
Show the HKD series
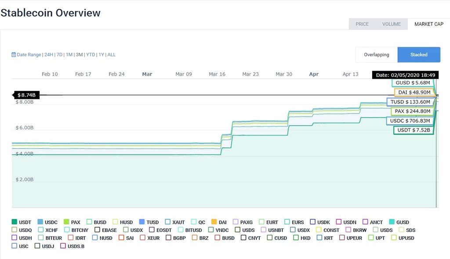pos(296,238)
